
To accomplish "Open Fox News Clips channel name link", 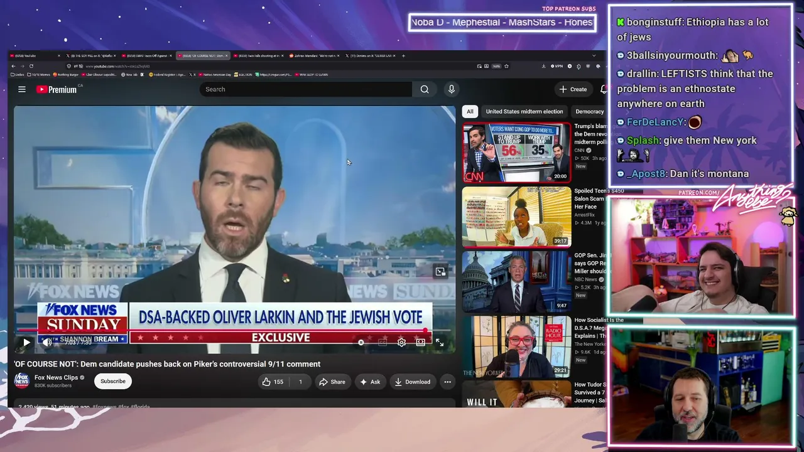I will pyautogui.click(x=57, y=377).
